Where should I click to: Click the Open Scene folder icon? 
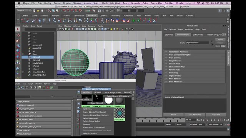38,11
